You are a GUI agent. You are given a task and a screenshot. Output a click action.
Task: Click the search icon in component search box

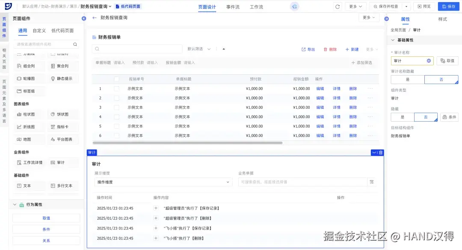click(x=75, y=44)
